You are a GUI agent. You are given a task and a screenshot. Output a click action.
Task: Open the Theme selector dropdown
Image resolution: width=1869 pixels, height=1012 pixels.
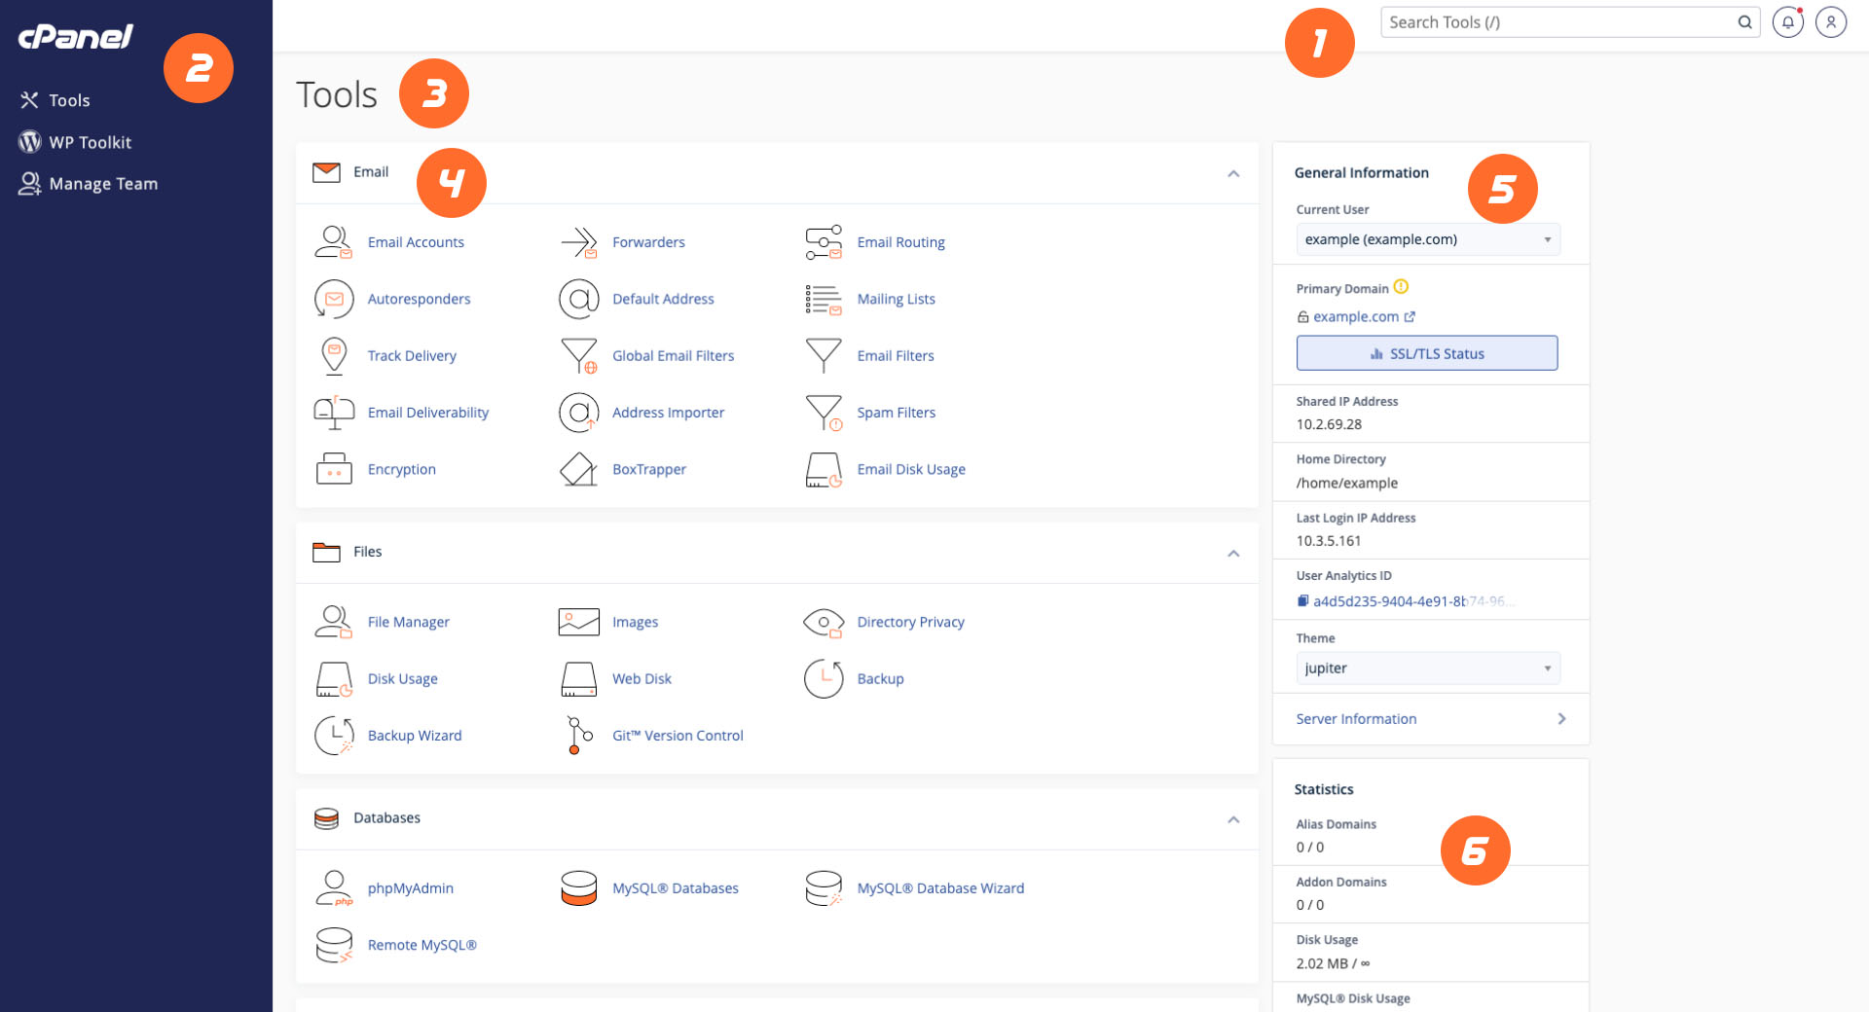(1427, 668)
